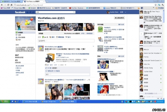Screen dimensions: 167x112
Task: Open the Mobile01 bookmark in bookmarks bar
Action: pos(32,8)
